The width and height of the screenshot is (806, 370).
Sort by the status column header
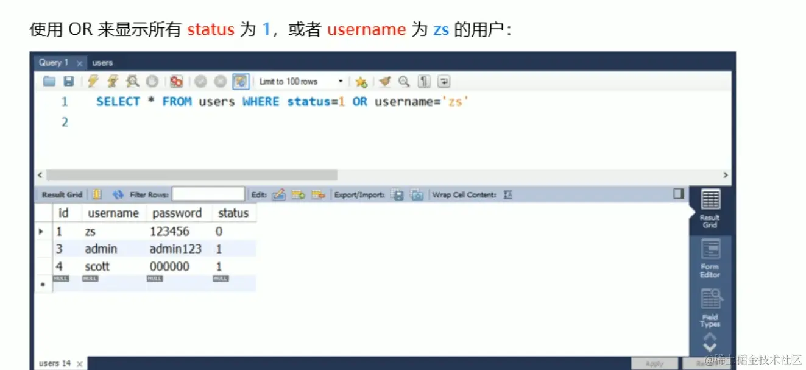click(233, 213)
